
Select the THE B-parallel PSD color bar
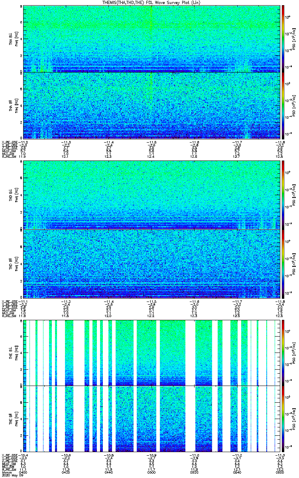point(283,419)
